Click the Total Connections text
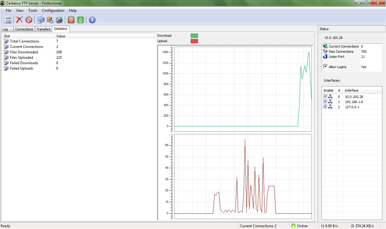 pyautogui.click(x=24, y=41)
